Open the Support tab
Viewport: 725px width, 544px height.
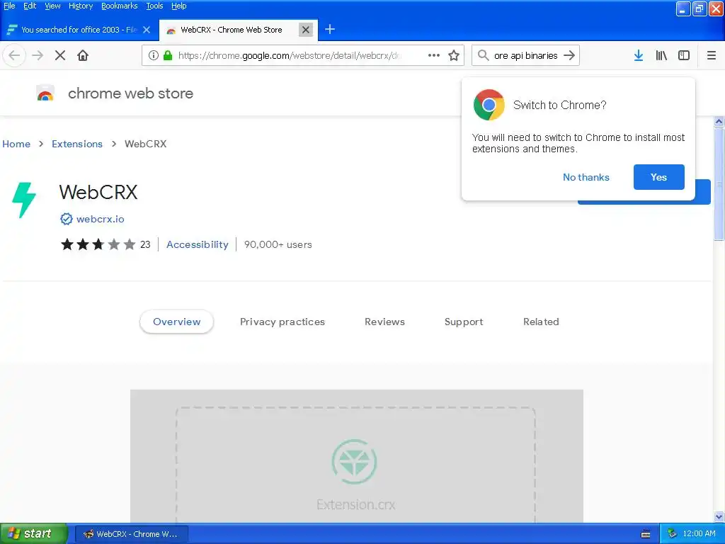click(x=463, y=322)
